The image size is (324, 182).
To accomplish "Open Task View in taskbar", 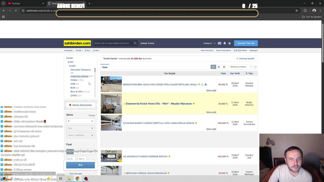I will (x=60, y=179).
